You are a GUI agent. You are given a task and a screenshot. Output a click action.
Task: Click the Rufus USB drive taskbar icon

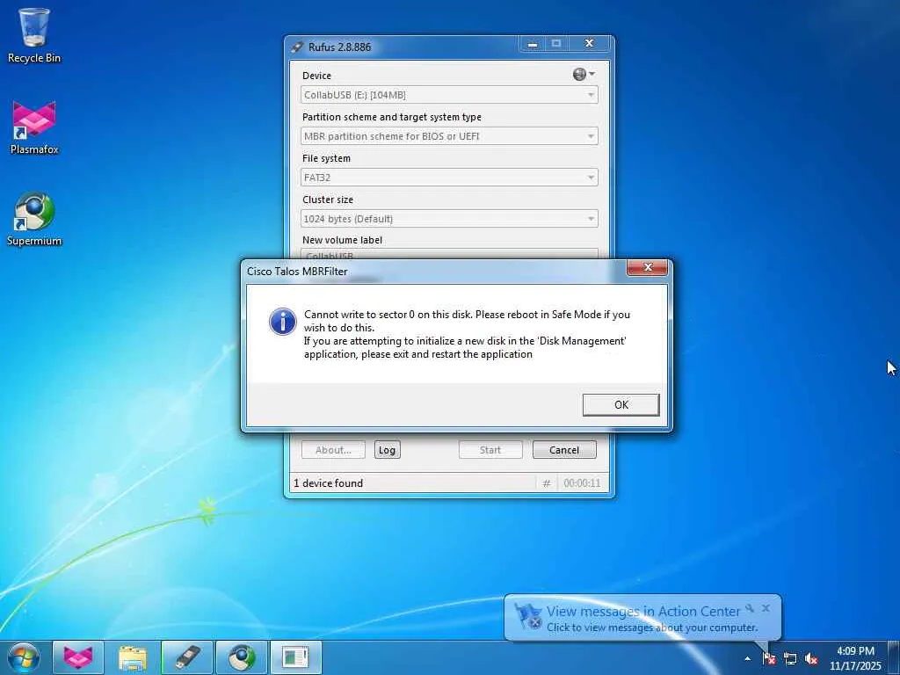(187, 657)
